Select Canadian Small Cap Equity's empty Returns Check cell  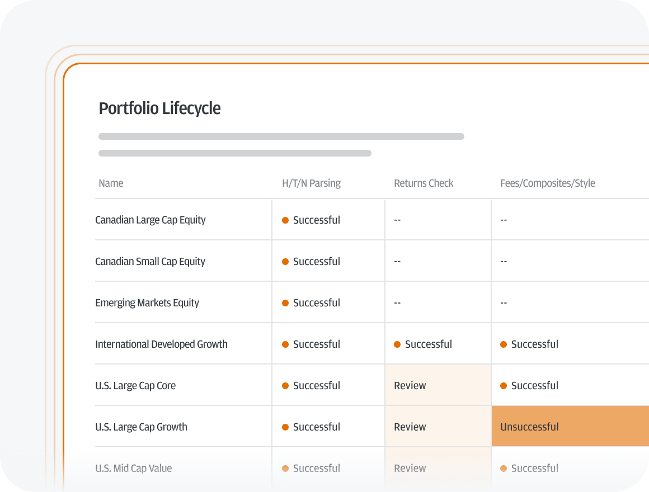438,261
